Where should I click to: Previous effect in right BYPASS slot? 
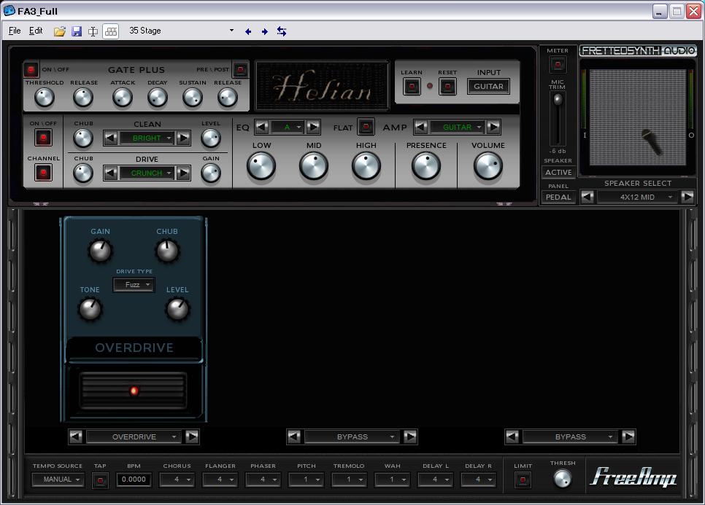point(512,437)
